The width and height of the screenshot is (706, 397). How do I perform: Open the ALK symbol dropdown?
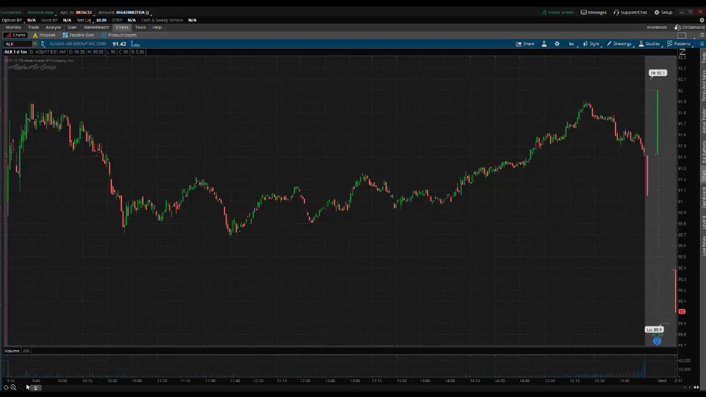35,44
